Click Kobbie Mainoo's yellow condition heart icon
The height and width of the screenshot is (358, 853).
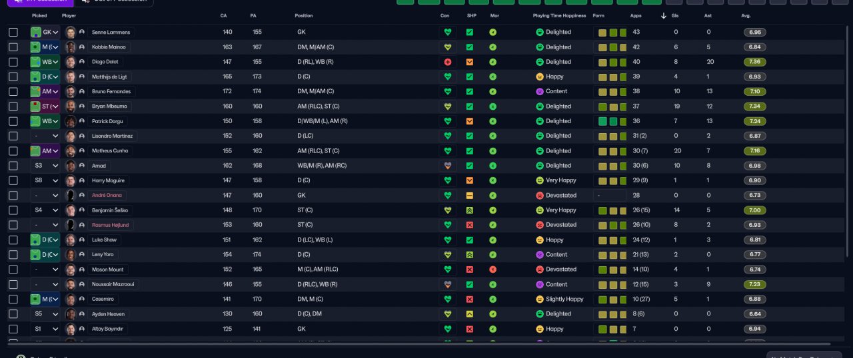tap(448, 47)
